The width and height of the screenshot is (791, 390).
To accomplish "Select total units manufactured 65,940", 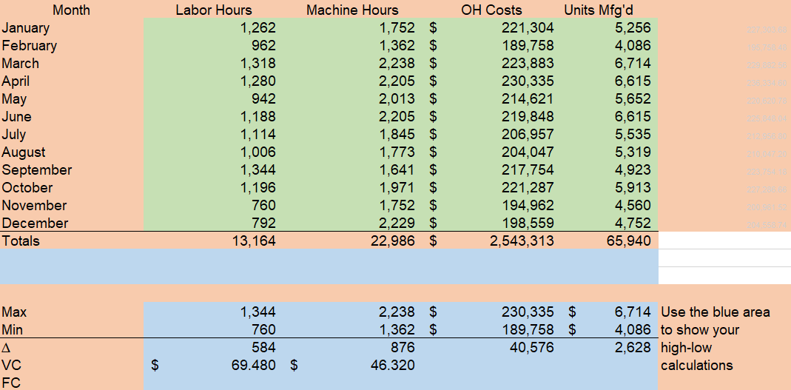I will tap(629, 241).
